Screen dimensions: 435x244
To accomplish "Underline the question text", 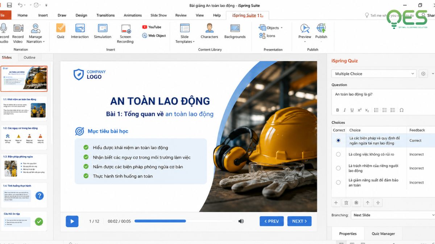I will (352, 110).
